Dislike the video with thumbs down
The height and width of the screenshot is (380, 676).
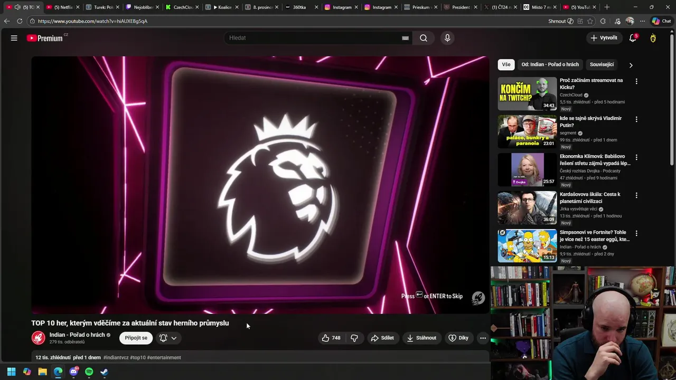354,338
